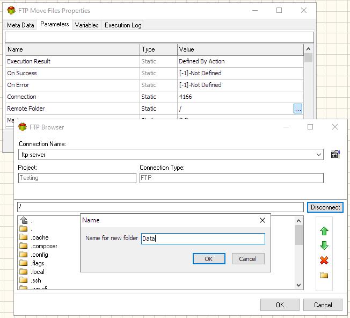Select the Execution Result row

(155, 61)
